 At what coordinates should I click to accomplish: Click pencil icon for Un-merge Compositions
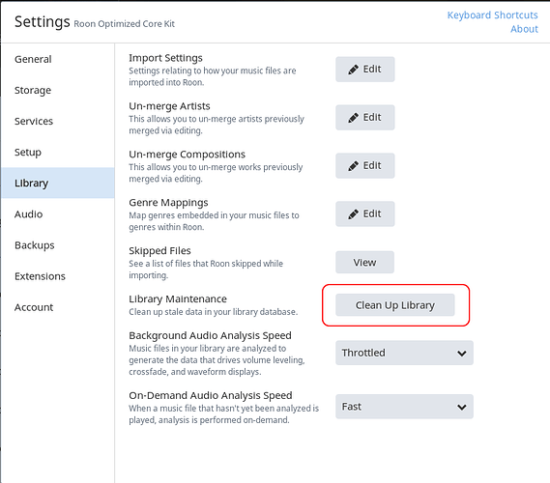point(353,166)
